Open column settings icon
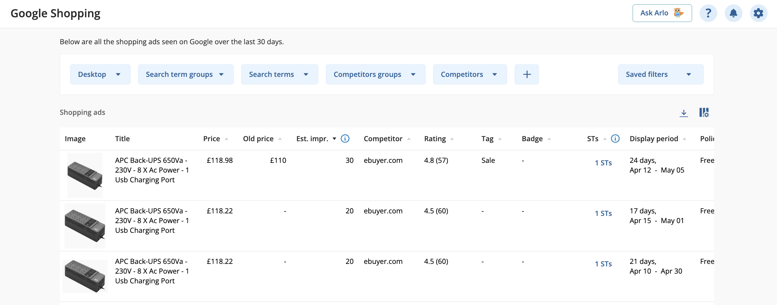The height and width of the screenshot is (305, 777). click(x=704, y=112)
